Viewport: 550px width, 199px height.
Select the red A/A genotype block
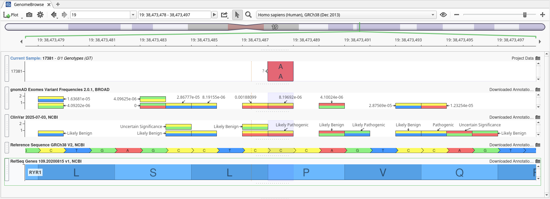280,71
